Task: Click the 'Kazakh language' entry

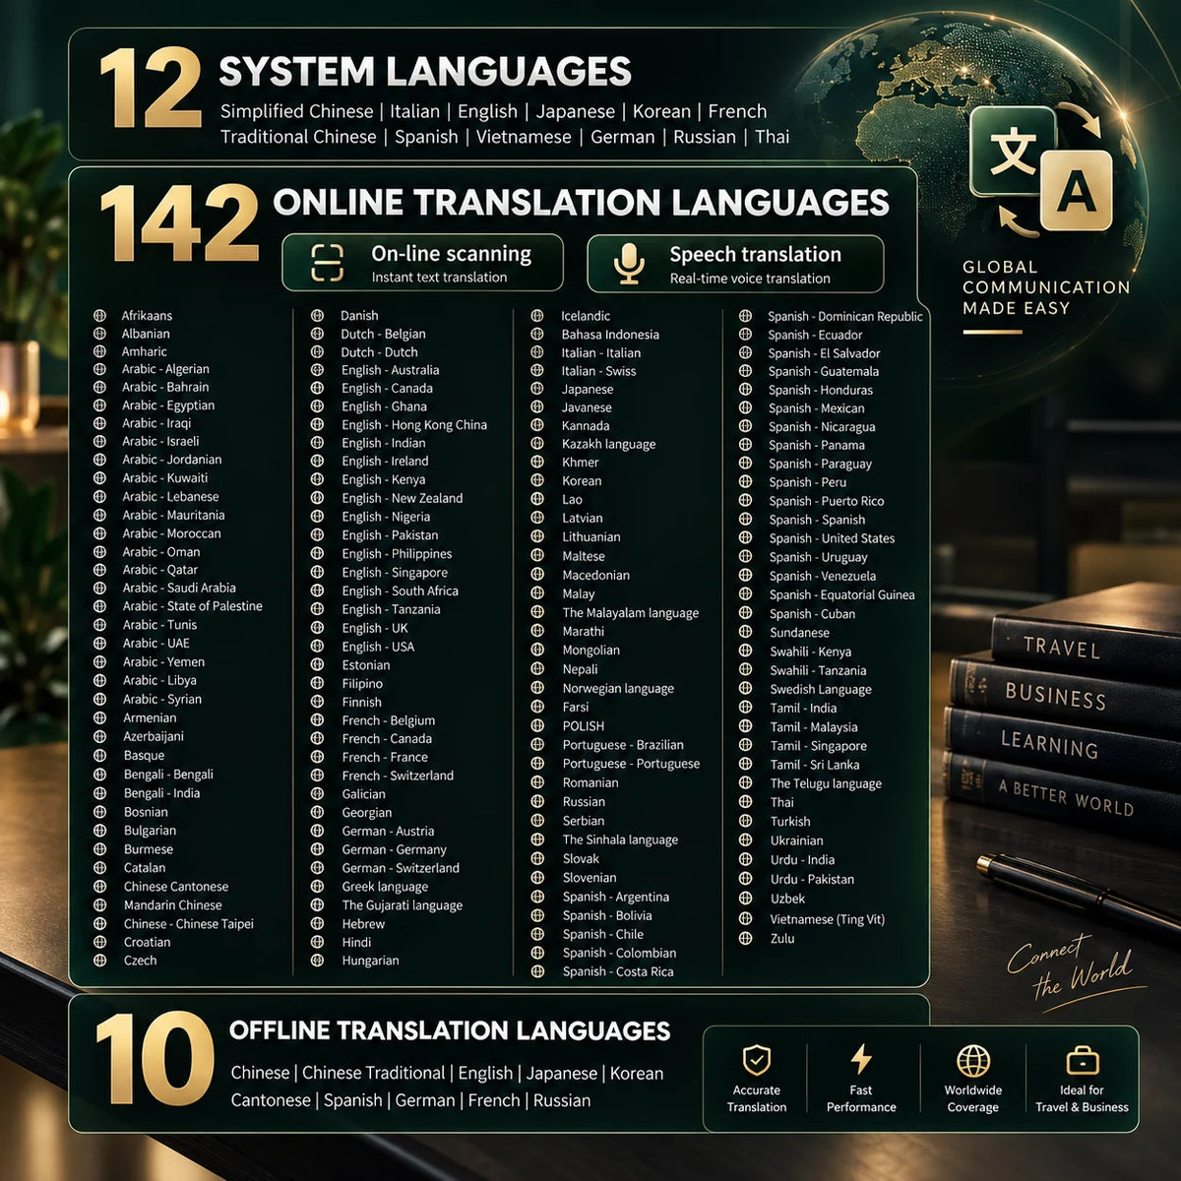Action: [608, 444]
